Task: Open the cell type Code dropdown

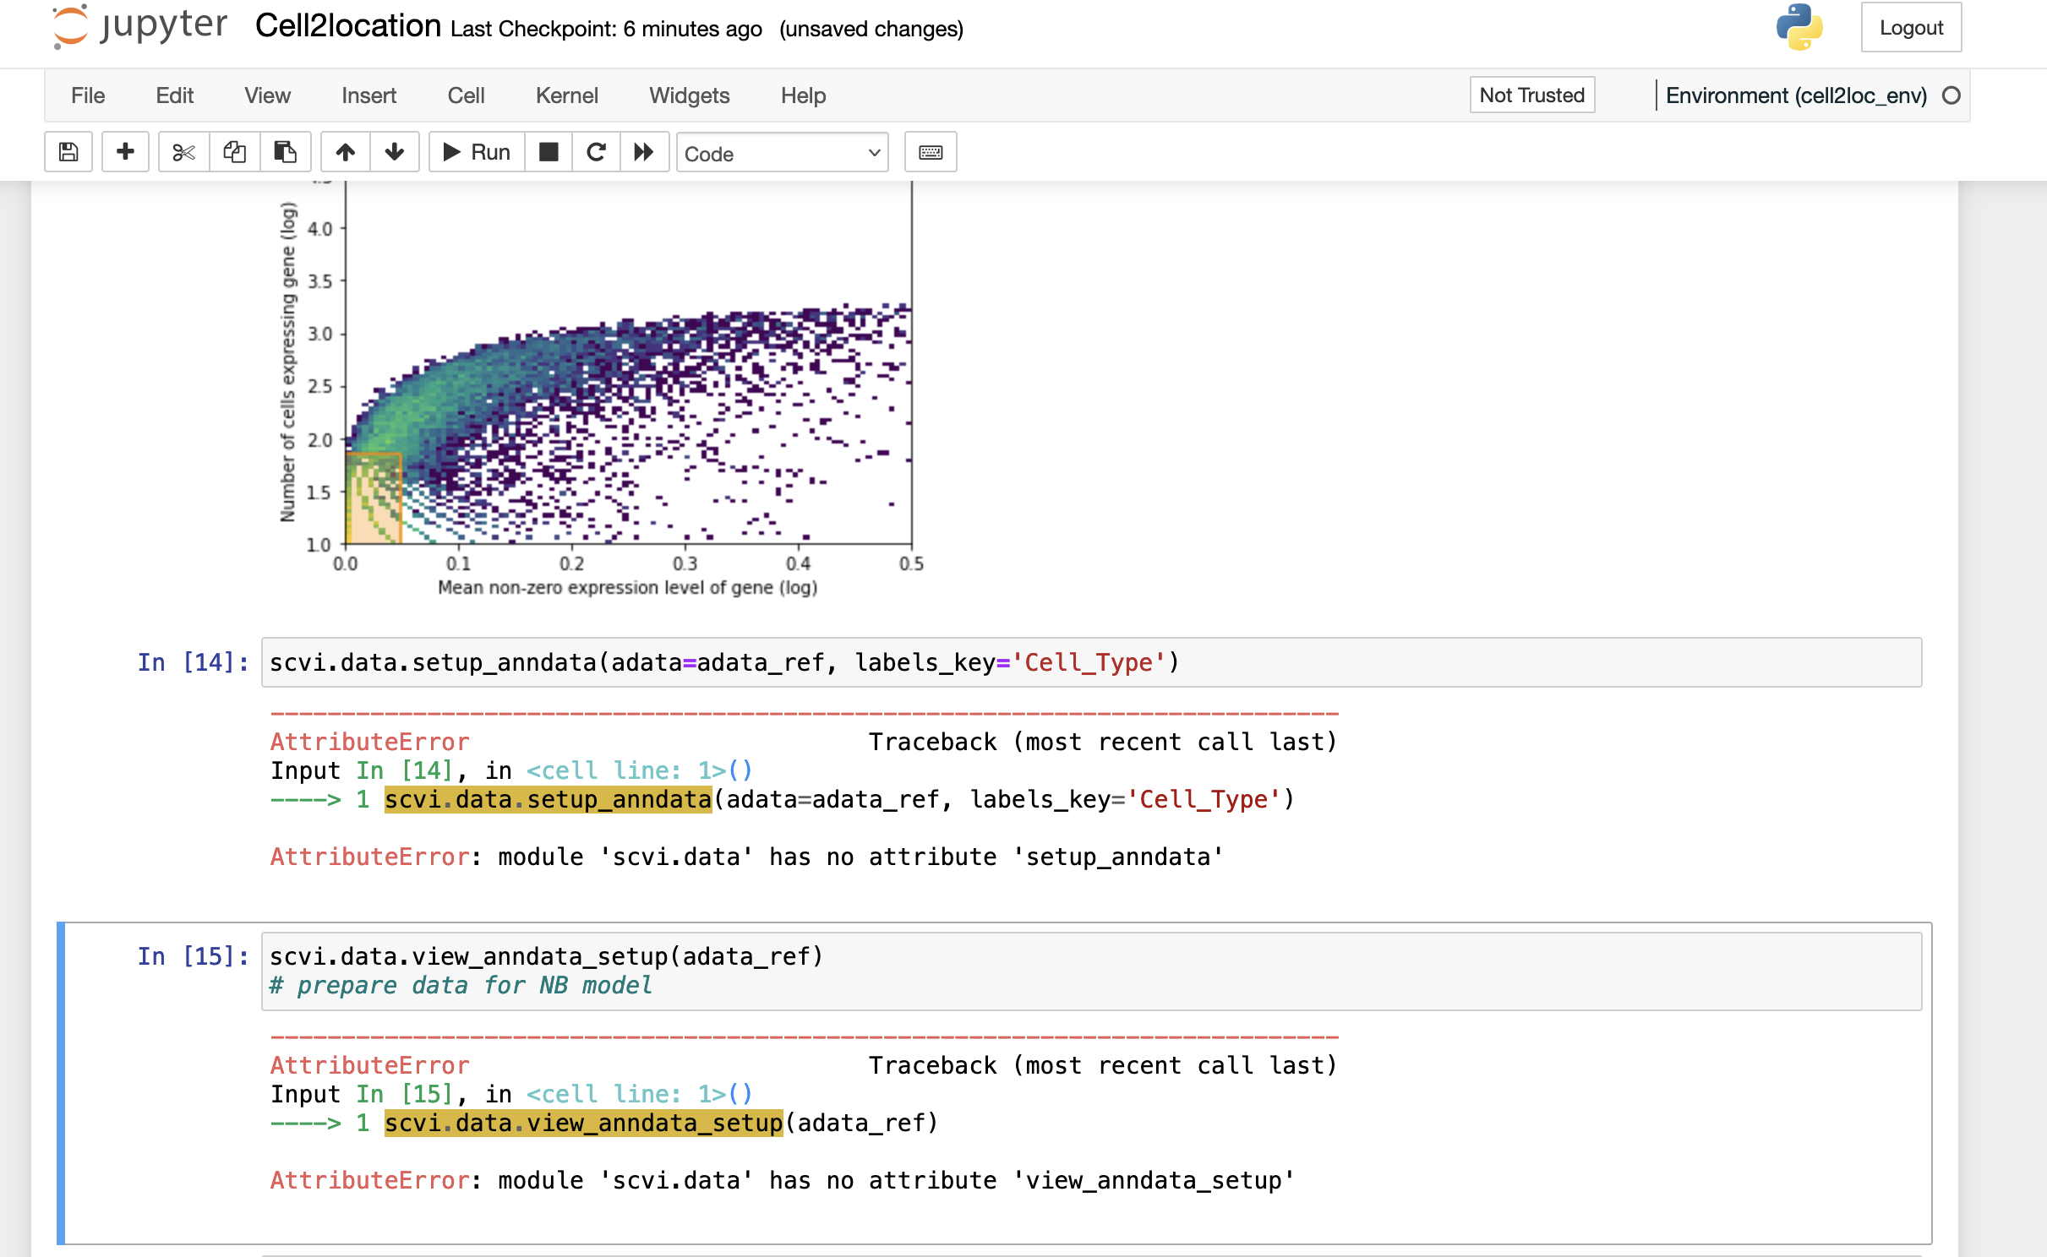Action: click(x=782, y=153)
